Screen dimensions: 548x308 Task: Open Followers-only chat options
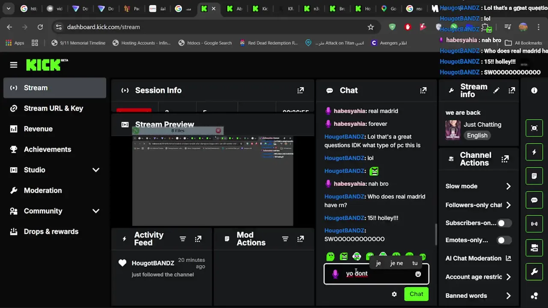[x=478, y=205]
